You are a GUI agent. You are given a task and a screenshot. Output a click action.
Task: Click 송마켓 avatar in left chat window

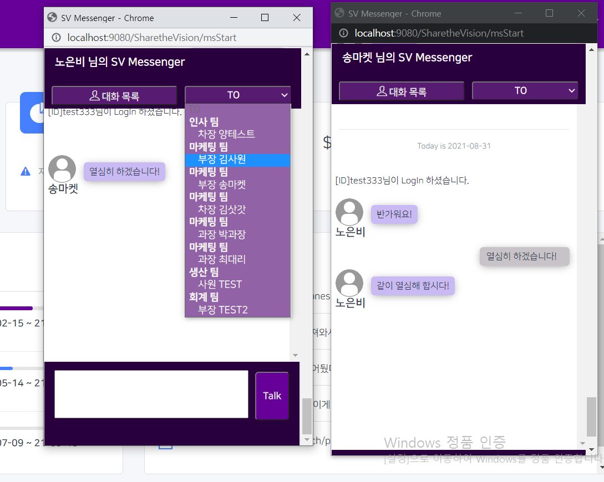62,169
